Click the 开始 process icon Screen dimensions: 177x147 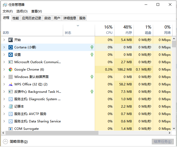[11, 40]
